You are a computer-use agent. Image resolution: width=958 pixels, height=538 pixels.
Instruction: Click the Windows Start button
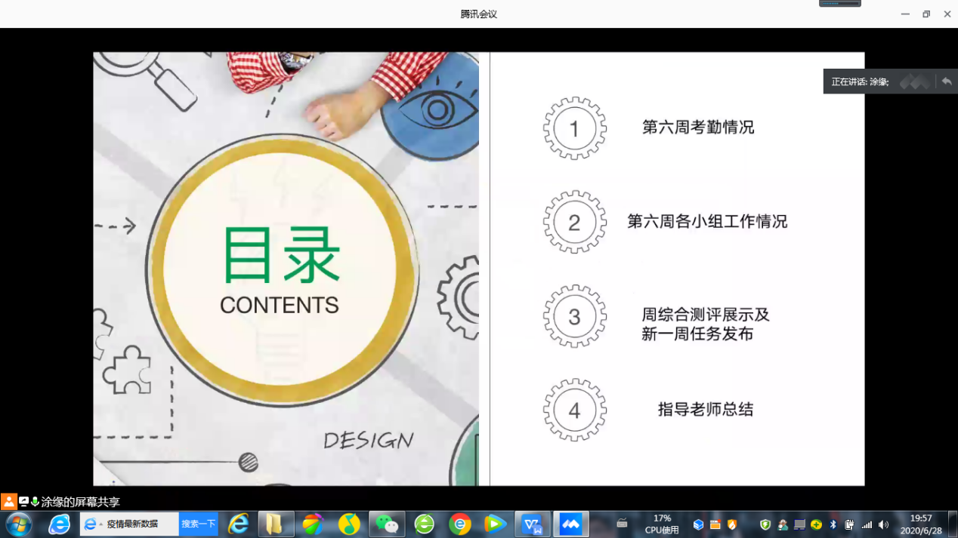pyautogui.click(x=18, y=524)
